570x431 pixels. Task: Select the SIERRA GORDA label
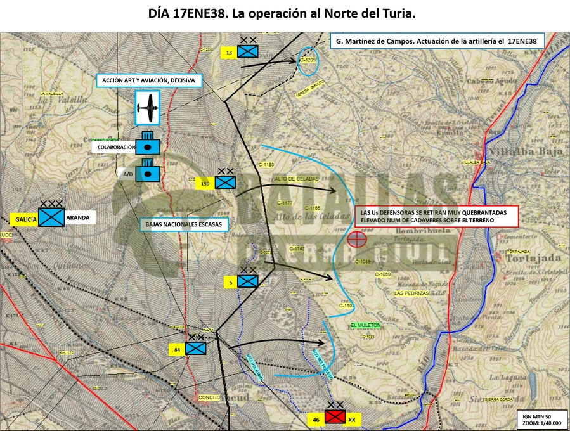[499, 399]
